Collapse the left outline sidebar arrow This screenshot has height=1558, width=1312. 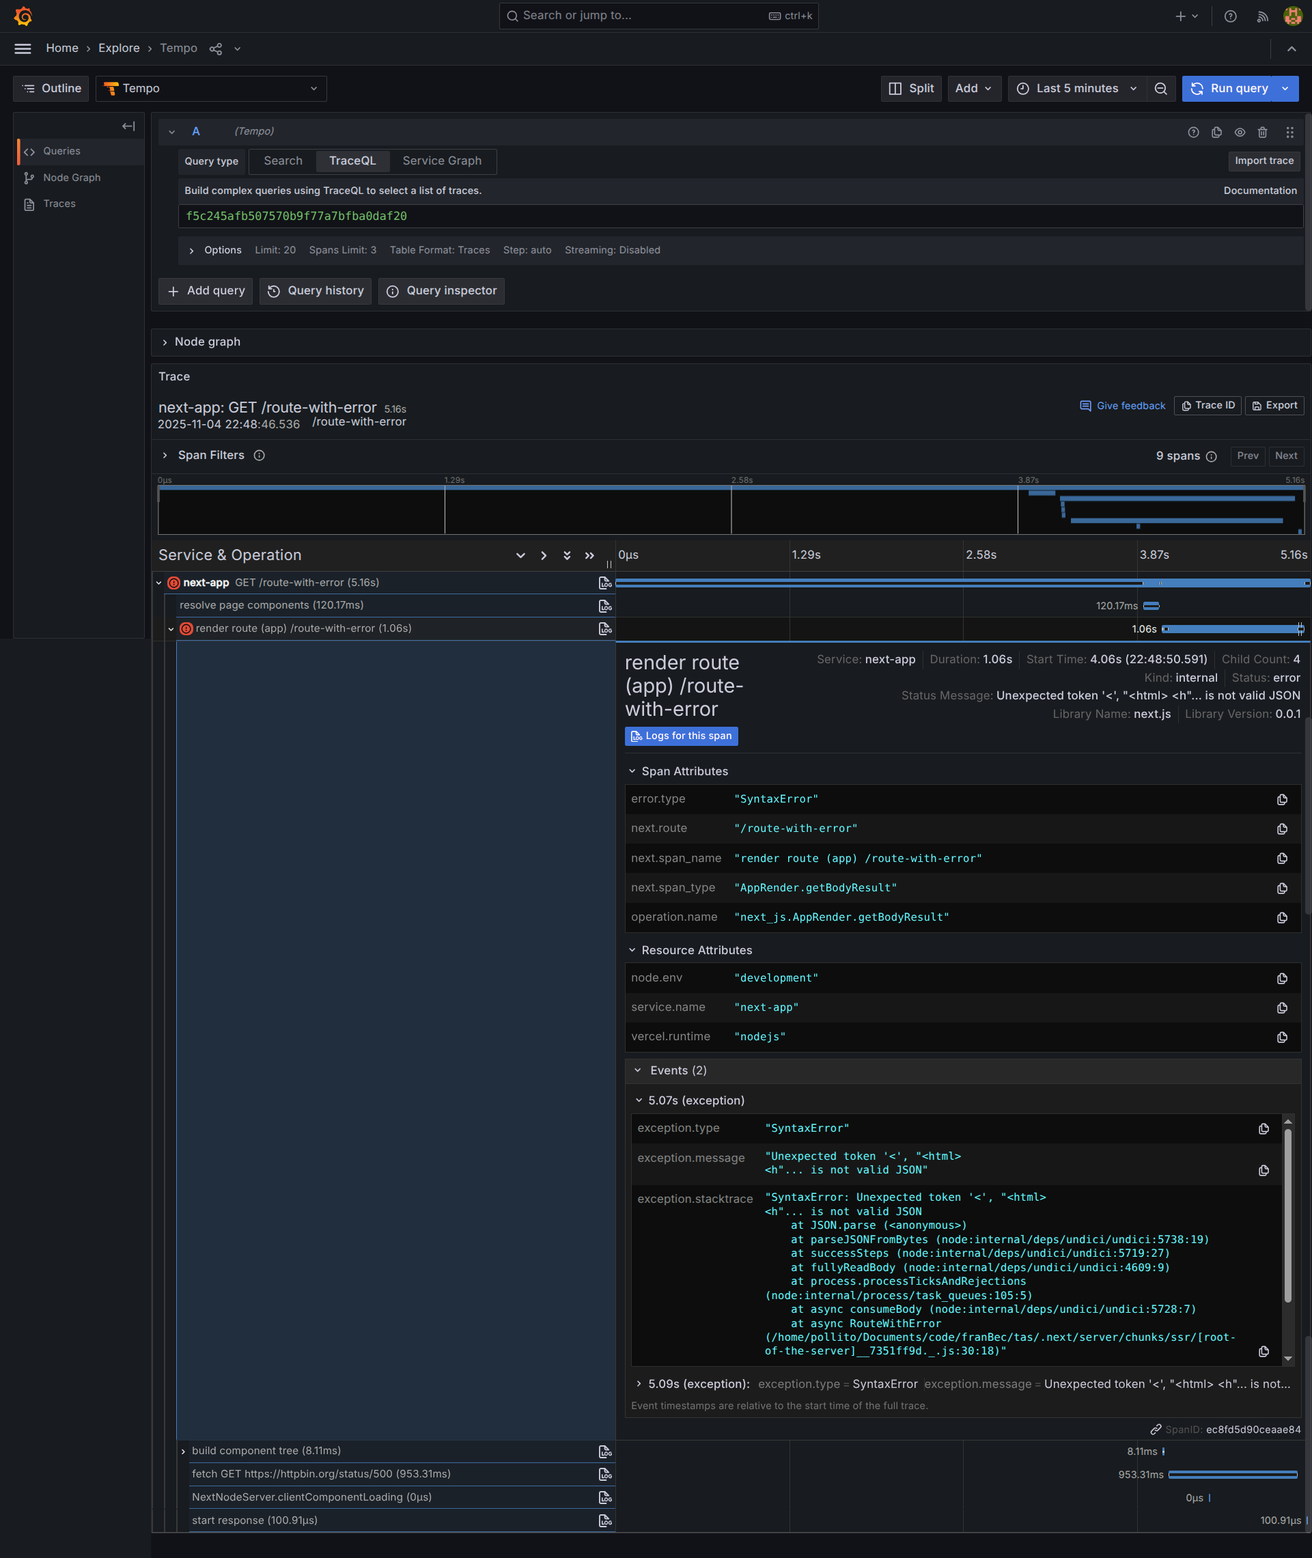point(128,126)
